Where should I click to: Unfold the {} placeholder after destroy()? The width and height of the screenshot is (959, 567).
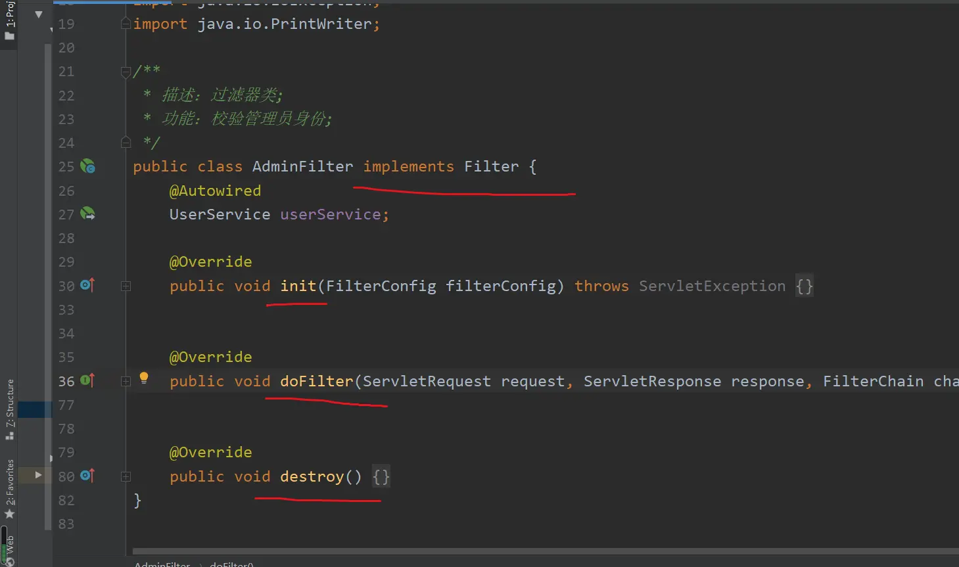click(x=381, y=476)
